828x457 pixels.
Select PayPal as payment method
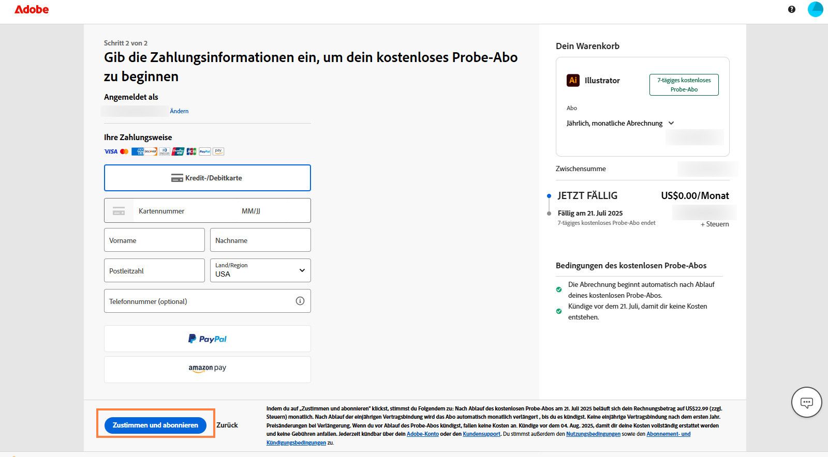click(207, 339)
